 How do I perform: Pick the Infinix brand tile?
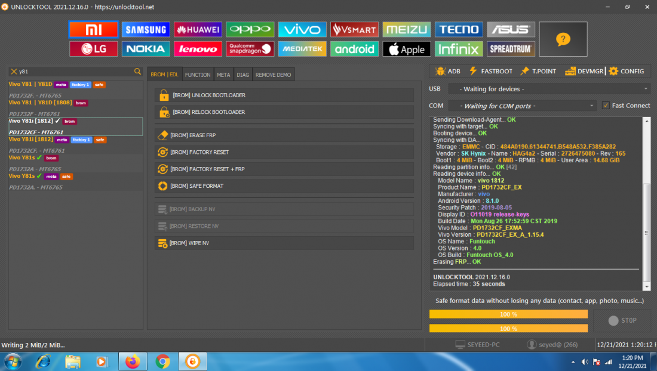pos(459,48)
